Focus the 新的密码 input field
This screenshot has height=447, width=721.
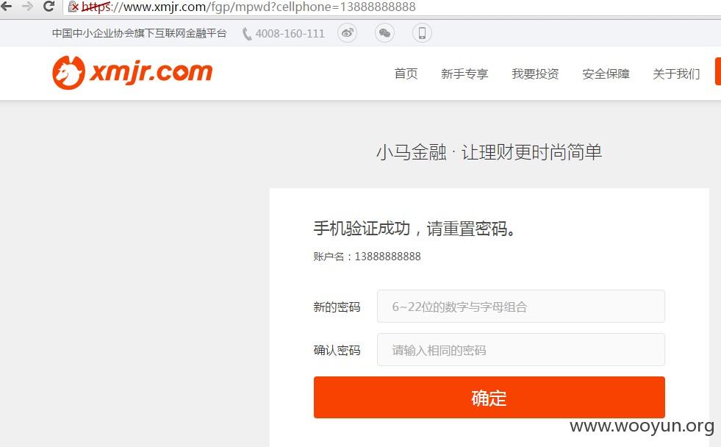pos(521,307)
